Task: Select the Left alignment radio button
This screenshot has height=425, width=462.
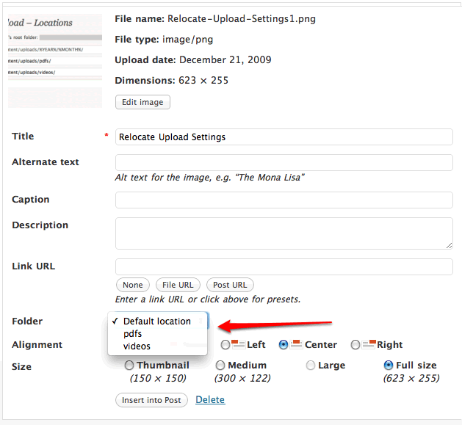Action: coord(225,345)
